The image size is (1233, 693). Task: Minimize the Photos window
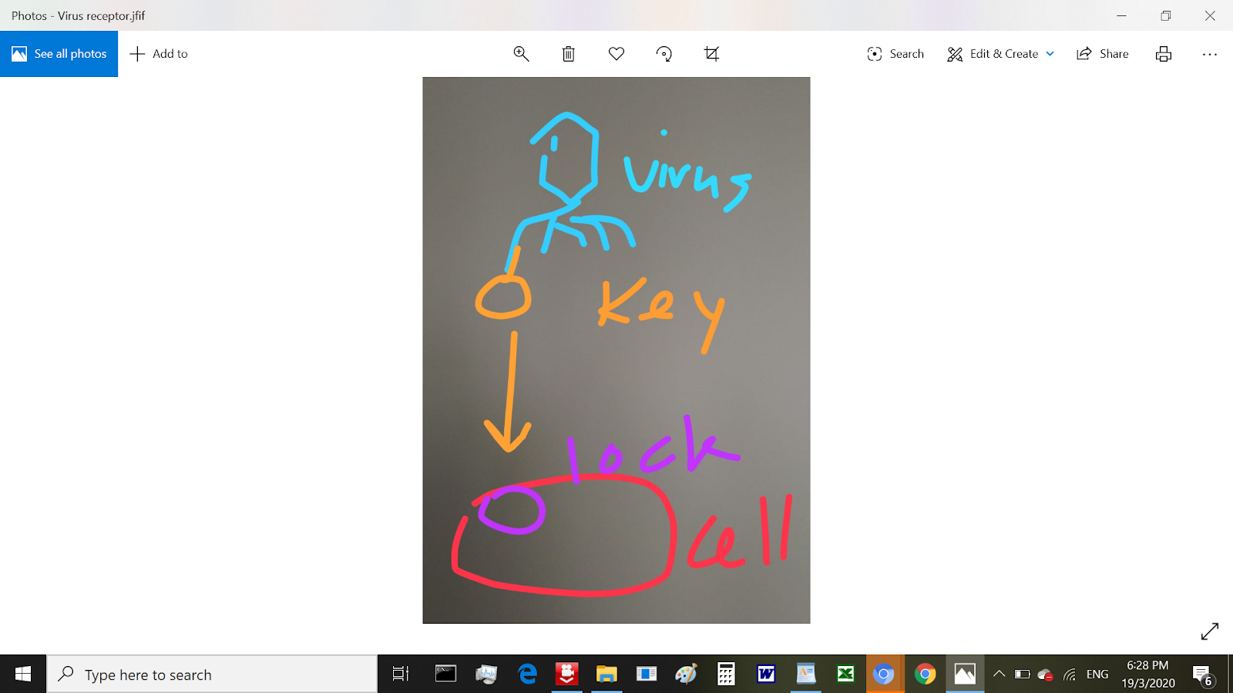coord(1122,15)
